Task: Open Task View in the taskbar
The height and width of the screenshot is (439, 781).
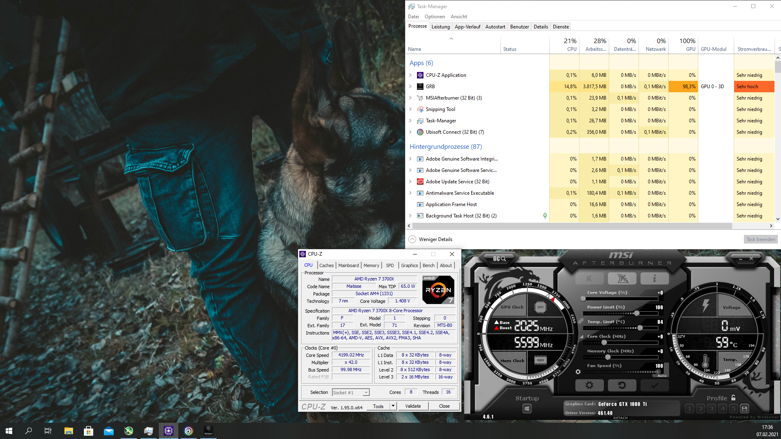Action: point(48,431)
